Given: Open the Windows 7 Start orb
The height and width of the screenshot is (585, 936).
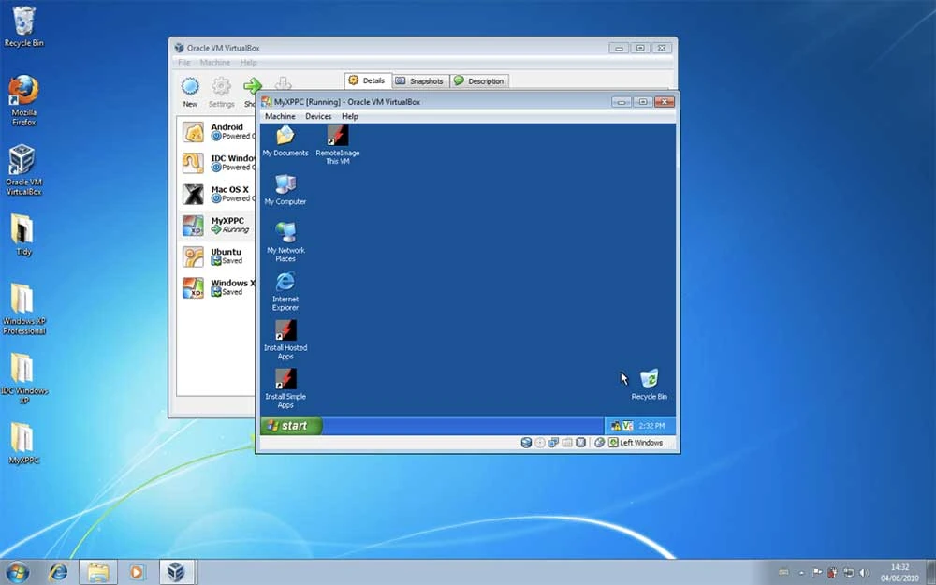Looking at the screenshot, I should click(x=17, y=572).
